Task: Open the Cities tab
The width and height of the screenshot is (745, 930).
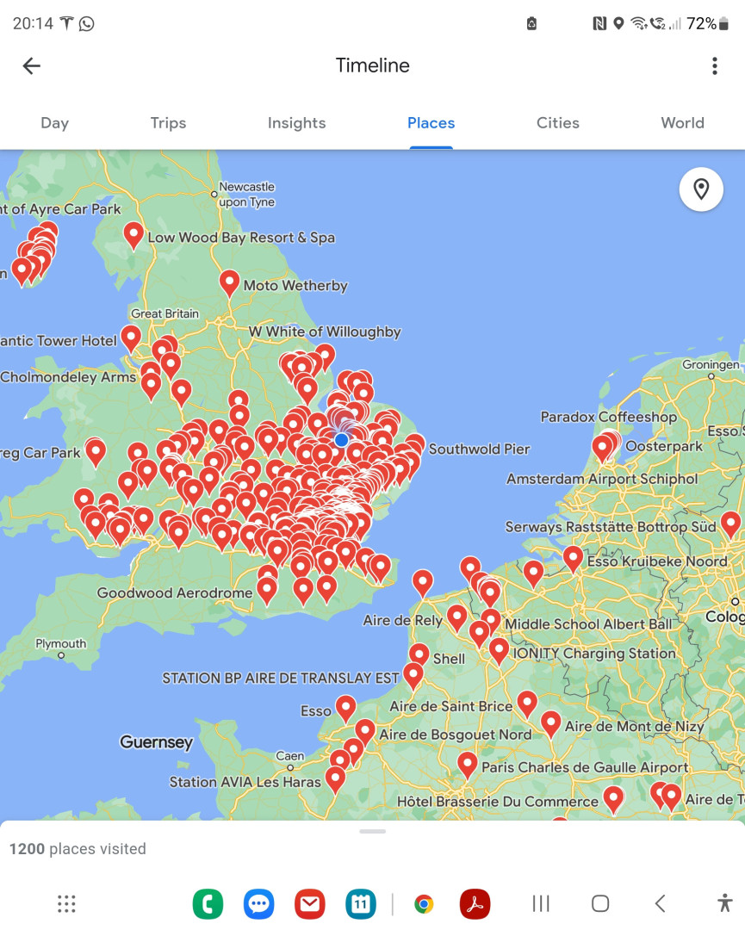Action: pyautogui.click(x=557, y=123)
